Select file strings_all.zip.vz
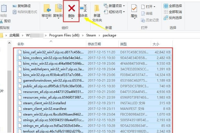This screenshot has height=133, width=200. (x=94, y=120)
